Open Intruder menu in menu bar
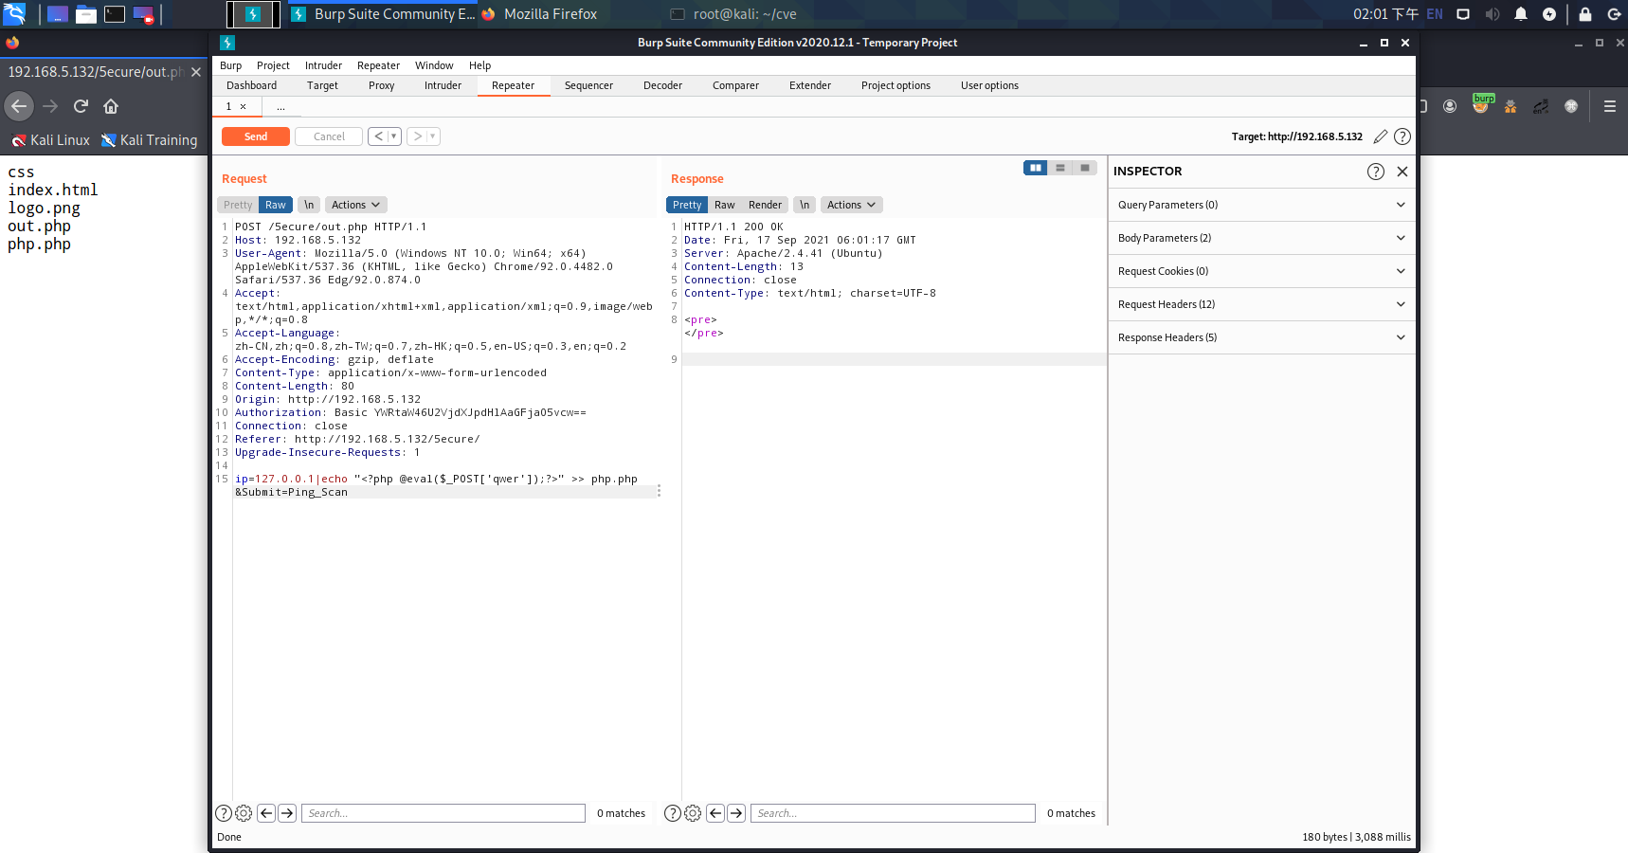This screenshot has width=1628, height=853. coord(323,65)
